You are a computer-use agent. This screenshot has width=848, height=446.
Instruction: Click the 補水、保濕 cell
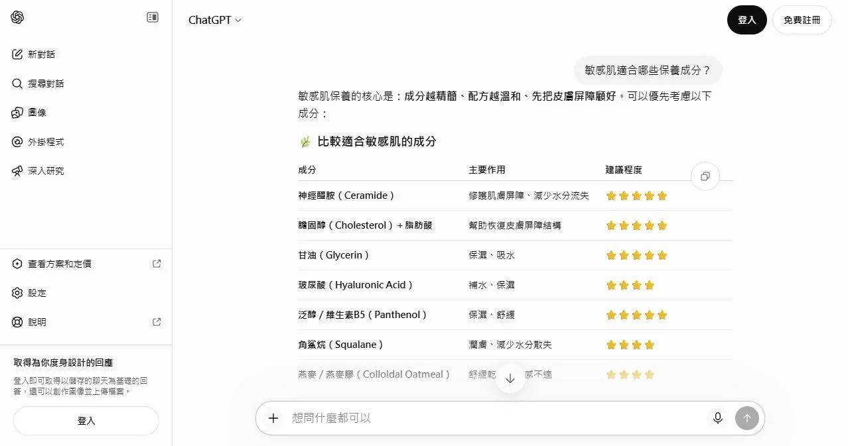492,285
